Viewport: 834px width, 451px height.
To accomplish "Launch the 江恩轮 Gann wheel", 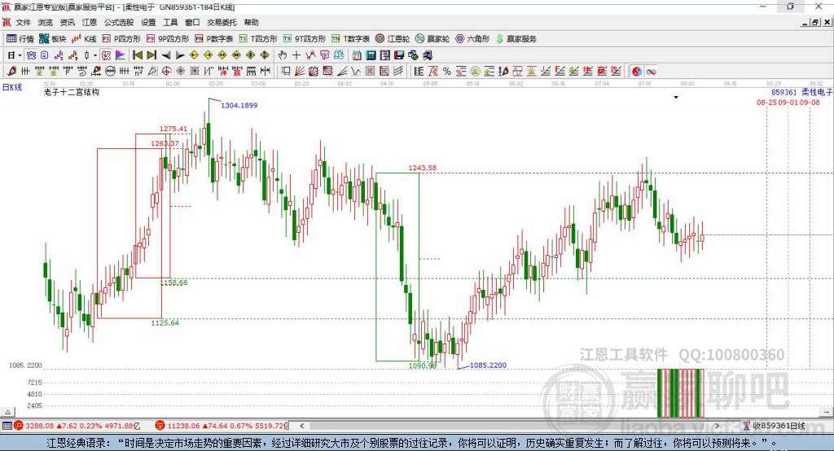I will click(393, 39).
